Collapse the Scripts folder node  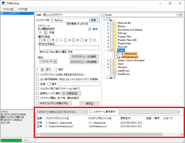click(x=108, y=50)
